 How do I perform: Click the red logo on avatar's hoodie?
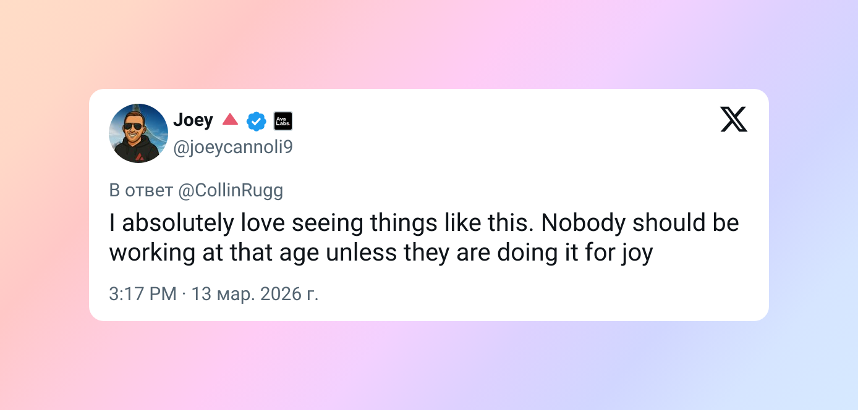tap(139, 156)
